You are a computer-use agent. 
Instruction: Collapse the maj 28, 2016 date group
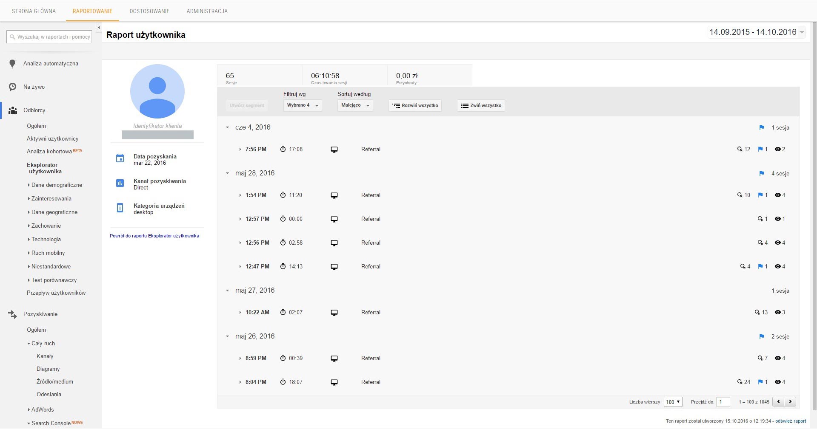pyautogui.click(x=227, y=173)
